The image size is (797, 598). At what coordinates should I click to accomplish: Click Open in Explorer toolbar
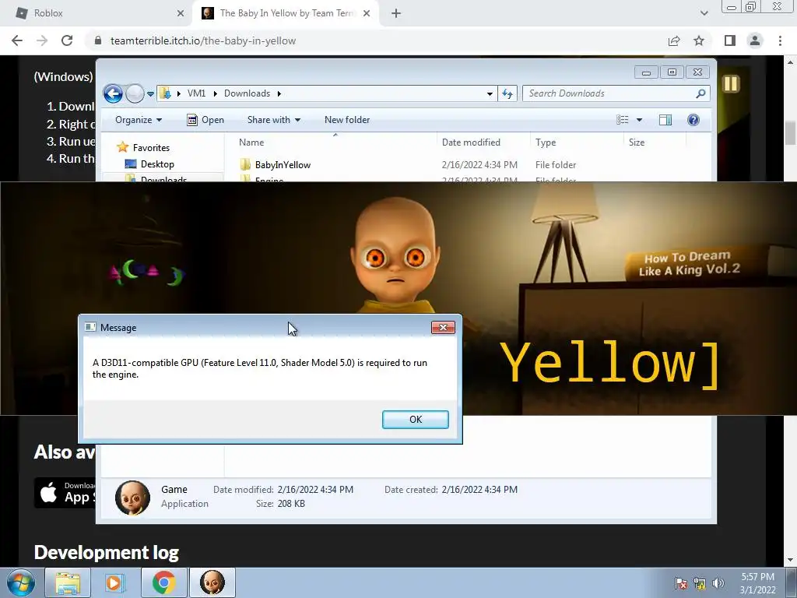point(205,120)
